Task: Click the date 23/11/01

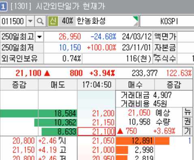Action: point(136,48)
